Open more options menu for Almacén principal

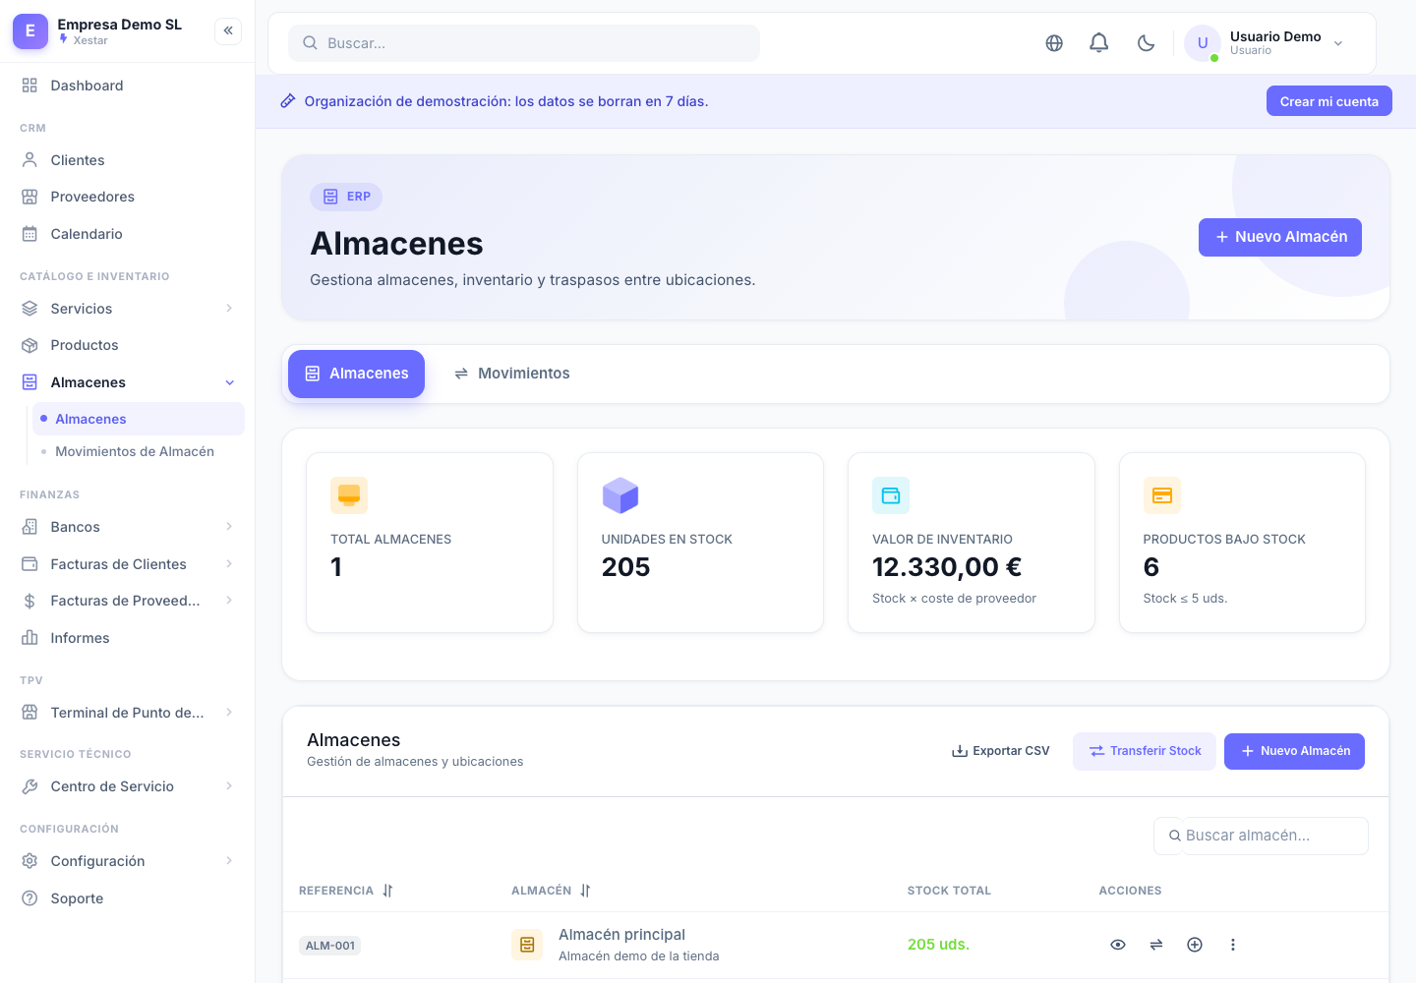[x=1233, y=945]
